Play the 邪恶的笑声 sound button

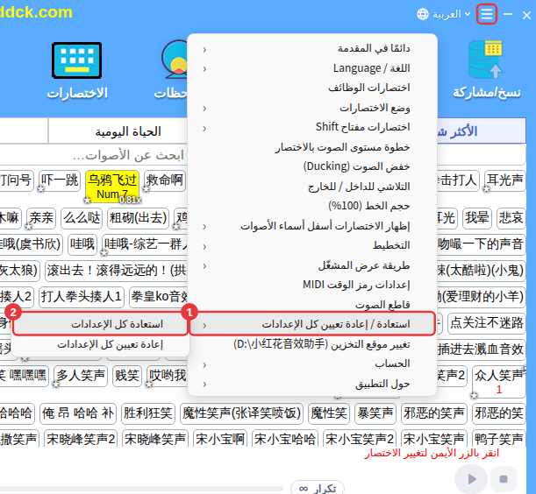pyautogui.click(x=434, y=413)
